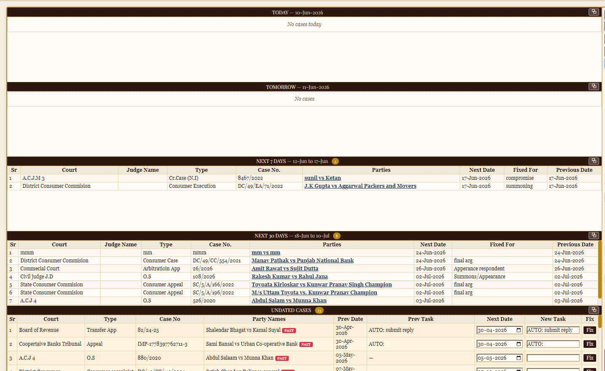Screen dimensions: 605x371
Task: Expand the NEXT 30 DAYS section pop-out icon
Action: pyautogui.click(x=594, y=235)
